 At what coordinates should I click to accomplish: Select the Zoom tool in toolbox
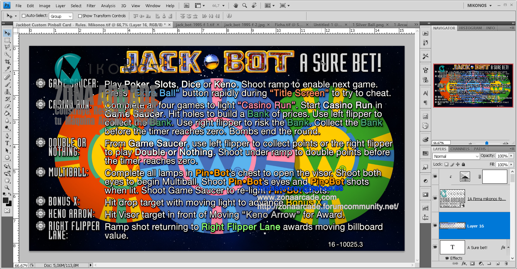7,187
